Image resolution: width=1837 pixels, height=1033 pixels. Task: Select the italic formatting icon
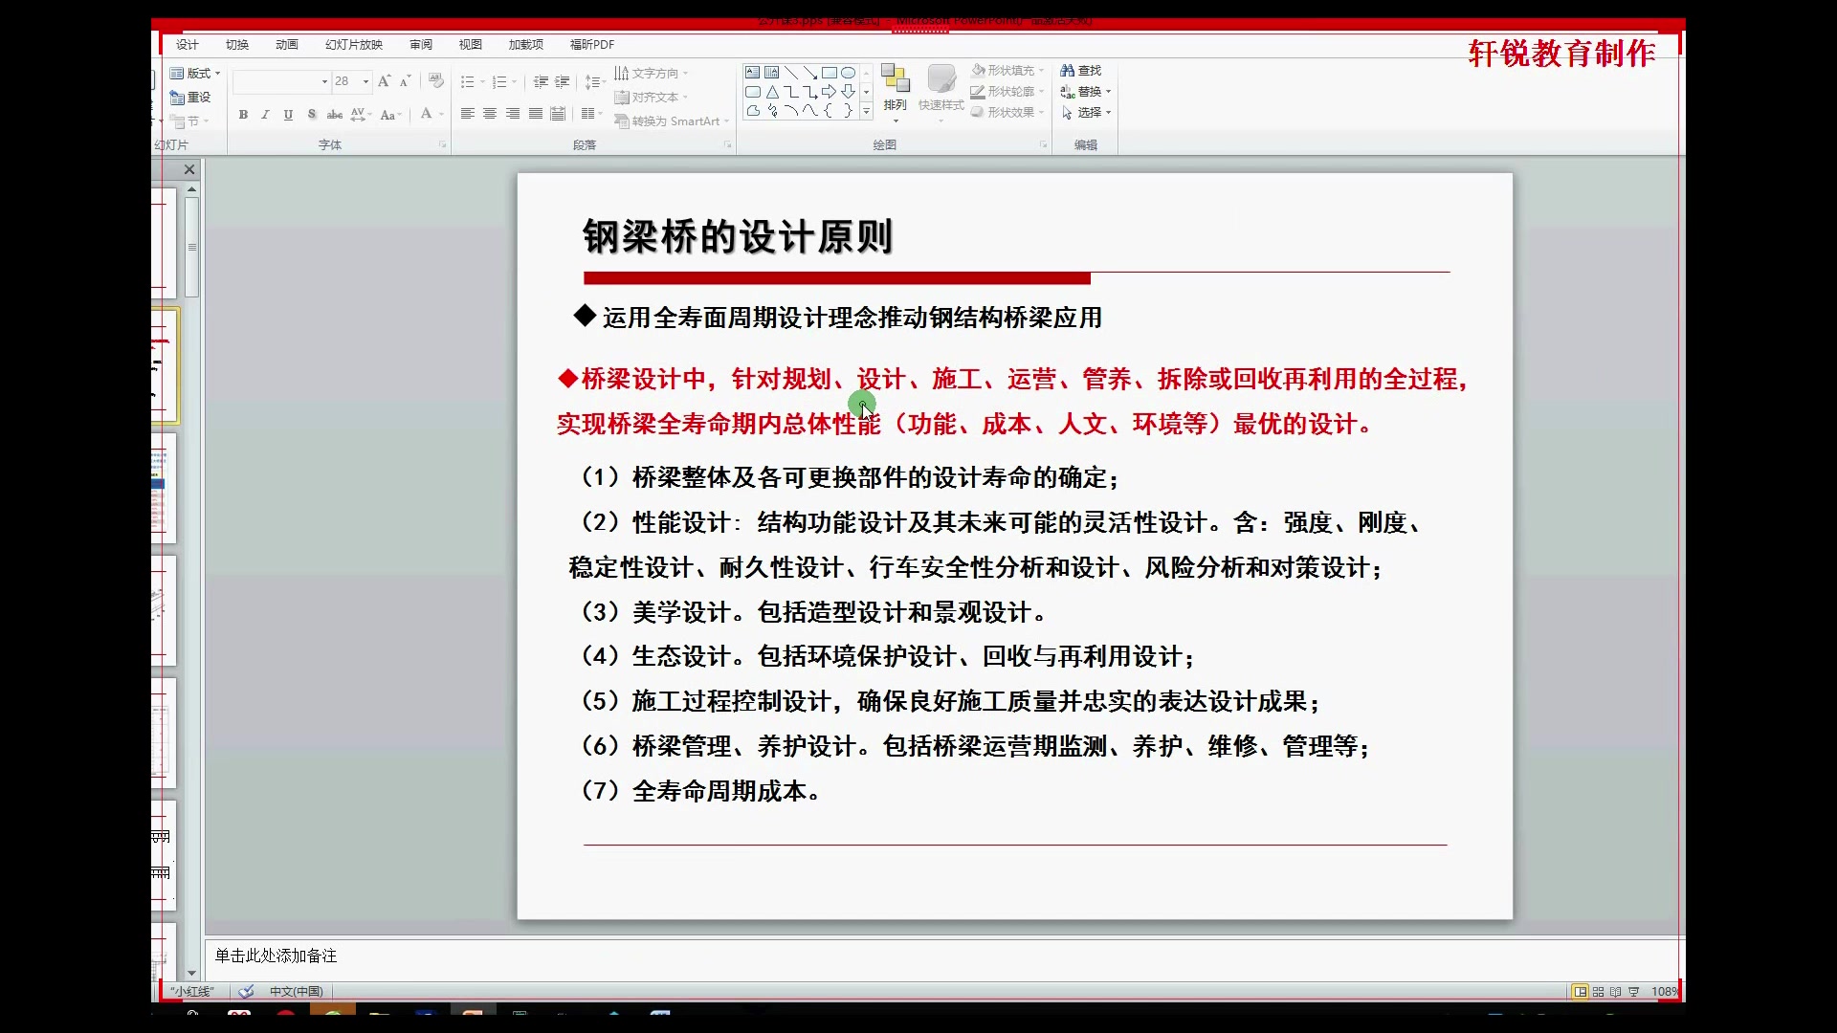265,115
